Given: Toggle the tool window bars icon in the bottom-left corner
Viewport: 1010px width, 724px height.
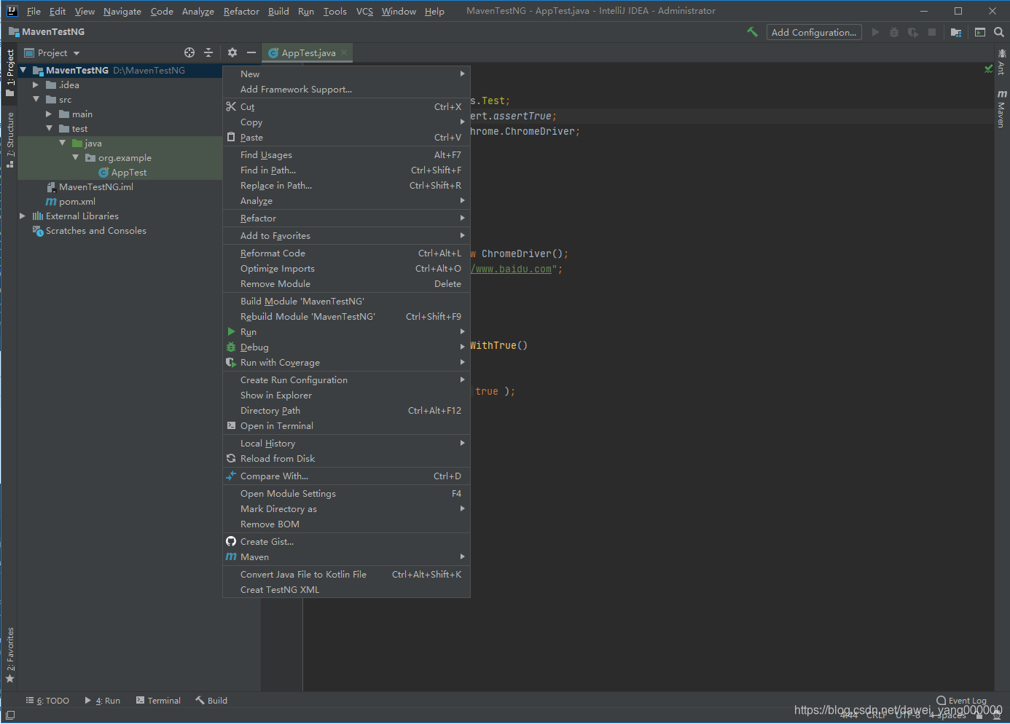Looking at the screenshot, I should (10, 715).
